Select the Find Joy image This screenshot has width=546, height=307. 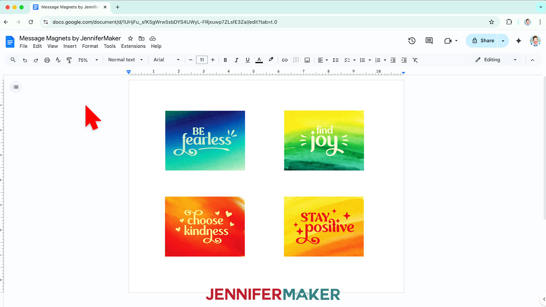pos(324,140)
